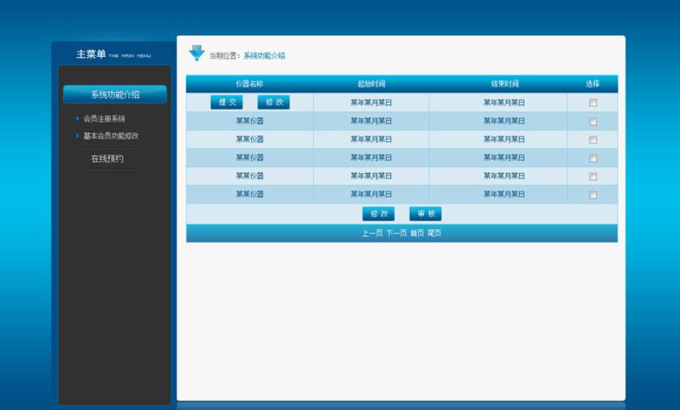This screenshot has width=680, height=410.
Task: Click the 系统功能介绍 breadcrumb link
Action: pos(264,56)
